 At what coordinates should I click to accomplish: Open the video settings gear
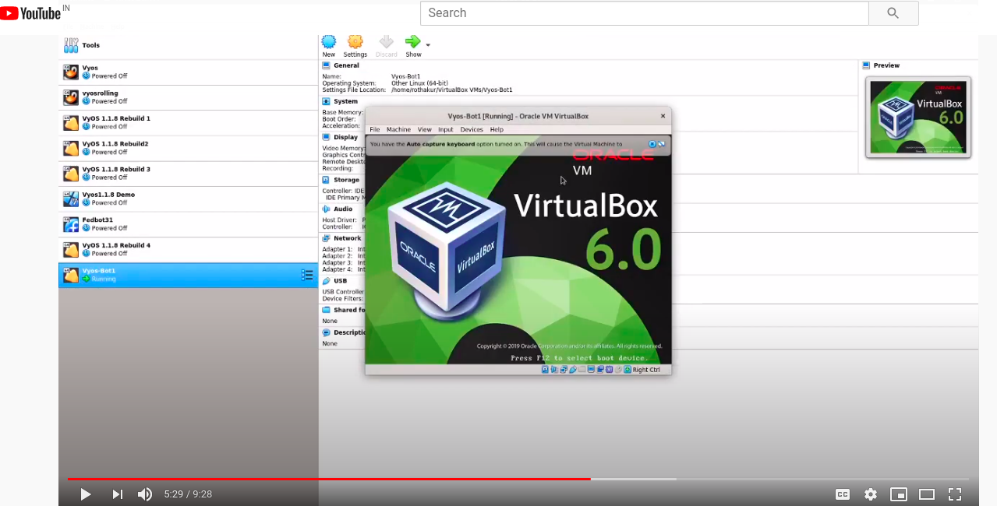click(x=871, y=494)
